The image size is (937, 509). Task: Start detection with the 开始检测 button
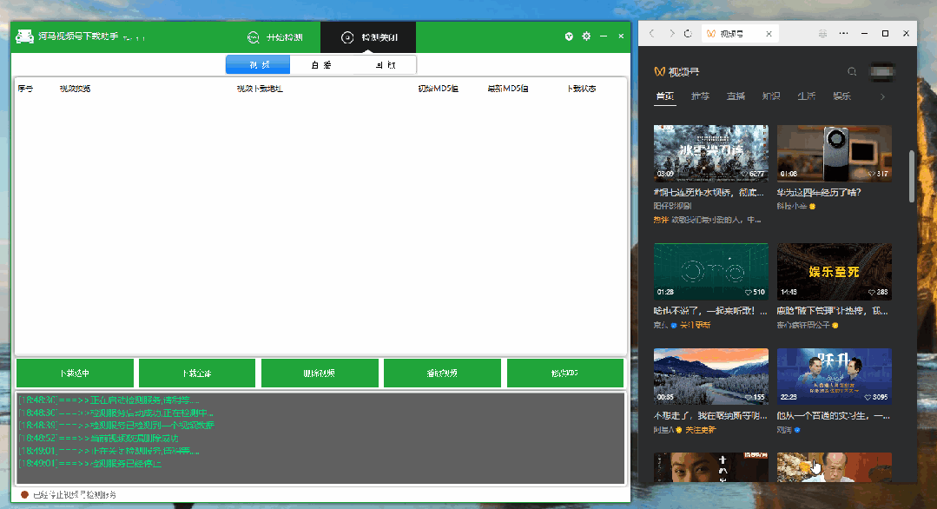(275, 37)
